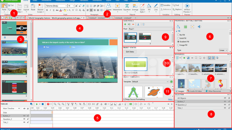The image size is (232, 130).
Task: Toggle All Objects visibility in Selection pane
Action: coord(225,98)
